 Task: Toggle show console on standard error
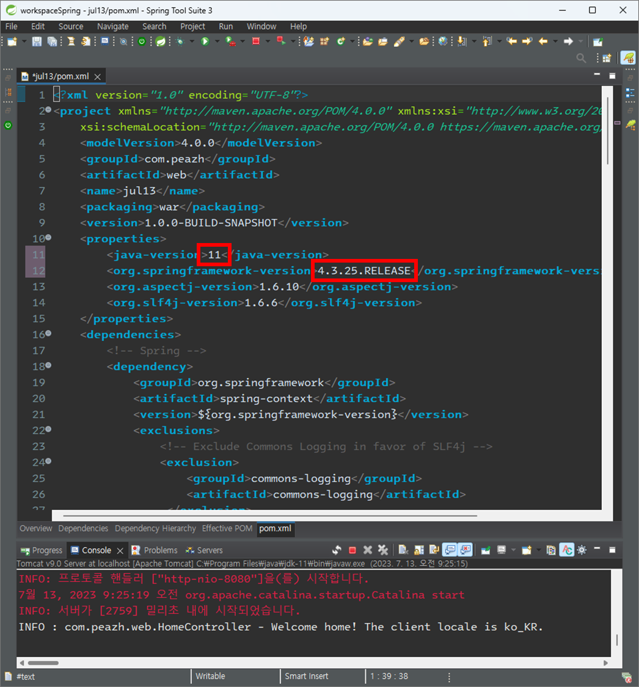click(465, 550)
